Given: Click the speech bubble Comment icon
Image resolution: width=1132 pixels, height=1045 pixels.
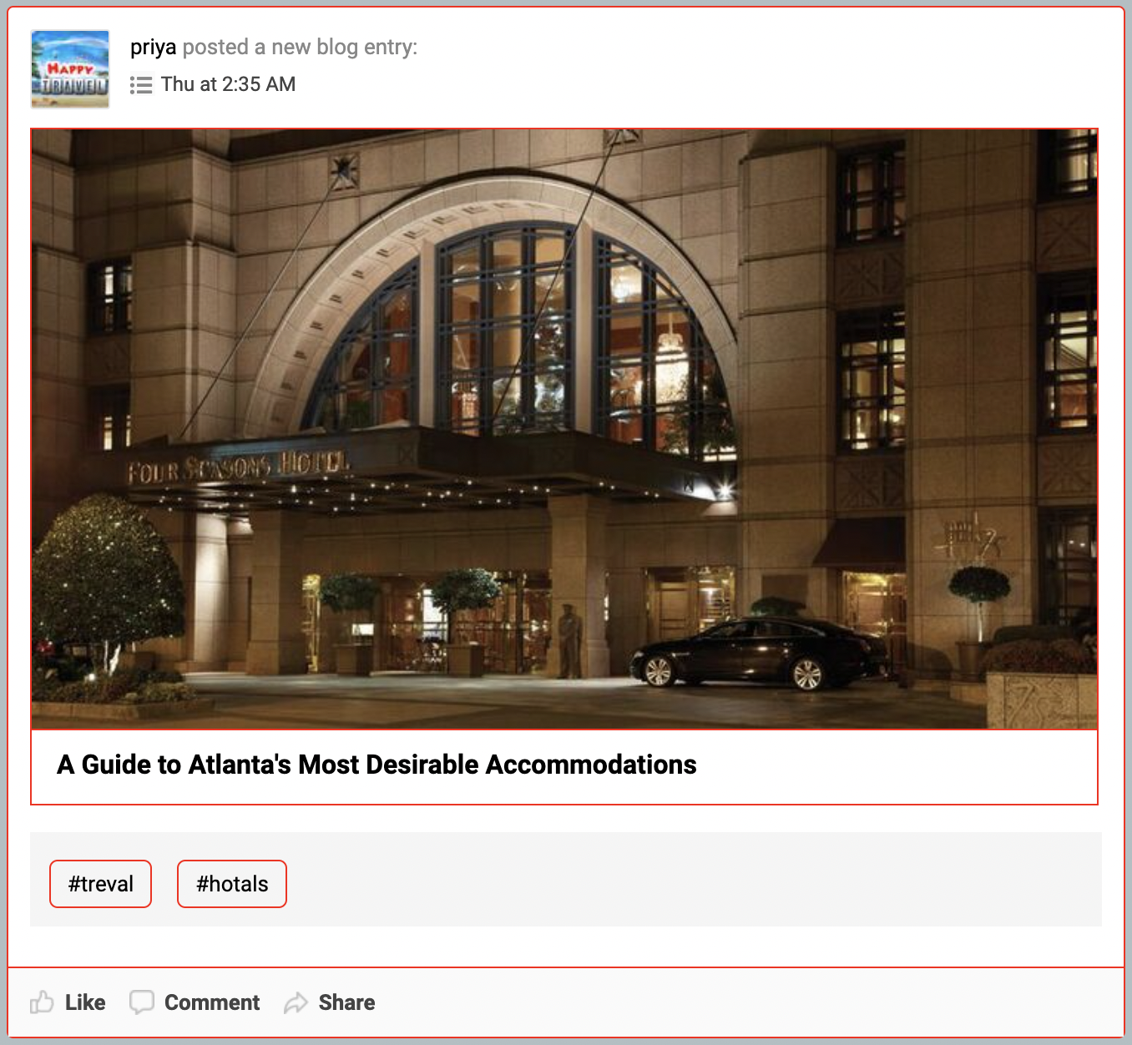Looking at the screenshot, I should point(142,1002).
